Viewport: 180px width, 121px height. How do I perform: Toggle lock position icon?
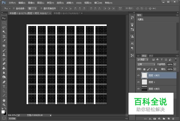click(152, 69)
